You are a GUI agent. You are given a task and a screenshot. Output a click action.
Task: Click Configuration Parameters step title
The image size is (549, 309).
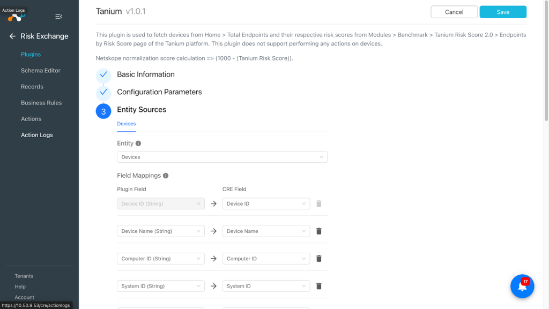coord(159,92)
